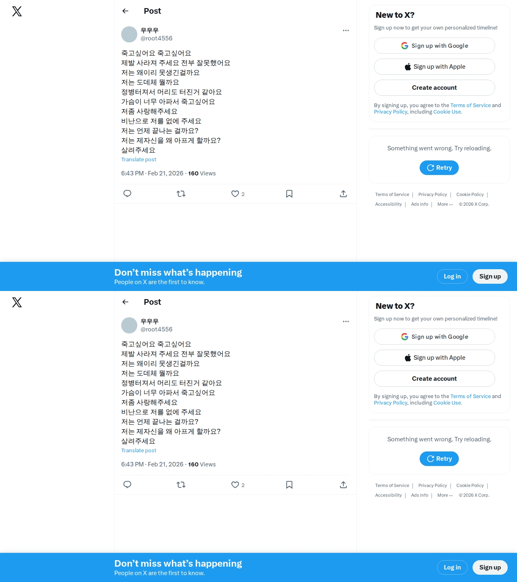Open the three-dot more menu on the upper post
Viewport: 517px width, 582px height.
pos(346,30)
